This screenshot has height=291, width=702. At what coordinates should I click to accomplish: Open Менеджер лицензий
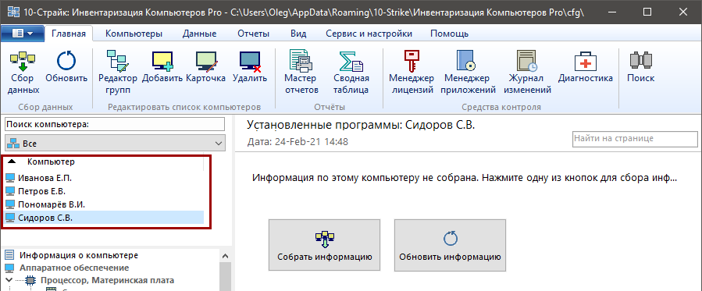click(x=411, y=73)
